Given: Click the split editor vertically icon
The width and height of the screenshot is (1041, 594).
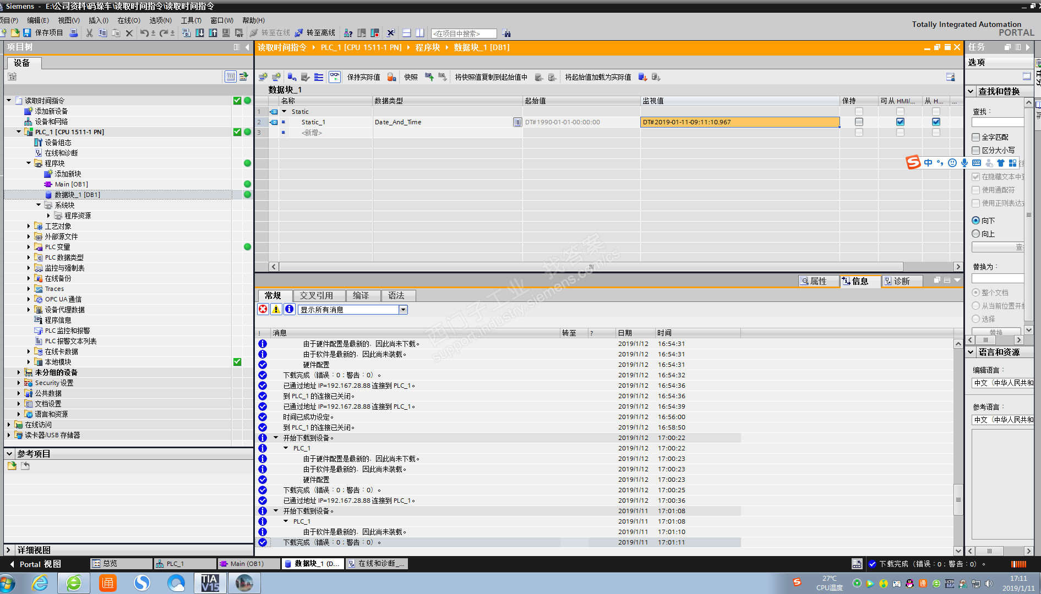Looking at the screenshot, I should pyautogui.click(x=420, y=33).
